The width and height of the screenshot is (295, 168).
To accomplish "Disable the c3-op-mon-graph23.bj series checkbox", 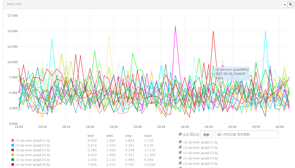I will click(180, 153).
